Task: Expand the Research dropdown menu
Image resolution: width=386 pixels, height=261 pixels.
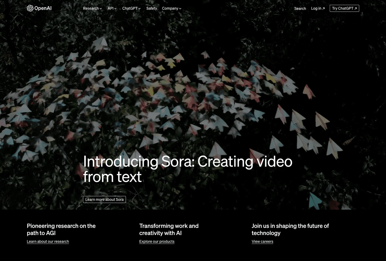Action: pos(92,8)
